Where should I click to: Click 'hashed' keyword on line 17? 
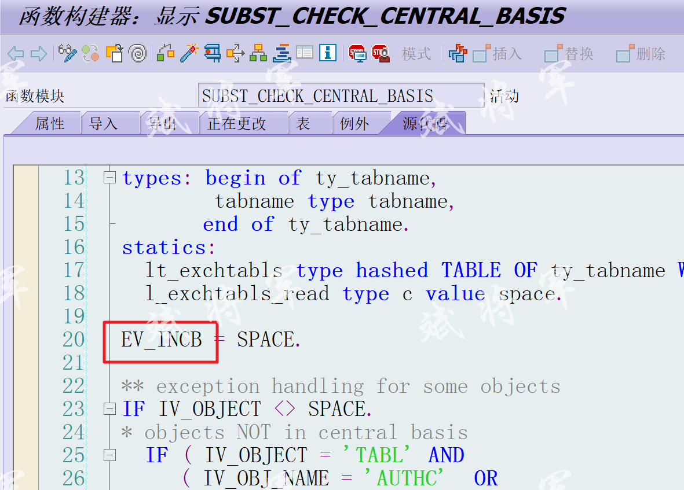[392, 271]
